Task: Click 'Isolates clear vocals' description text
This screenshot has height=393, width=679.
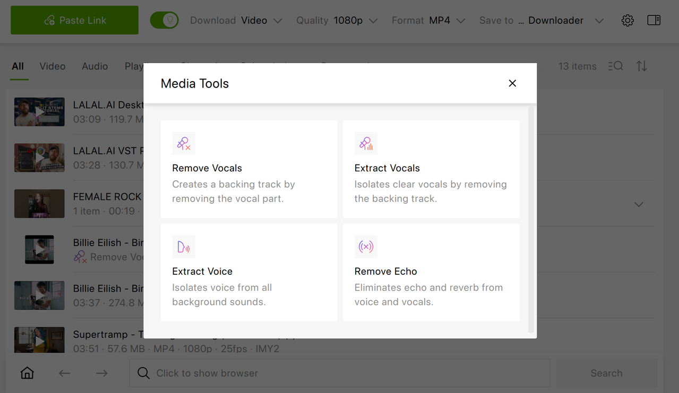Action: (431, 191)
